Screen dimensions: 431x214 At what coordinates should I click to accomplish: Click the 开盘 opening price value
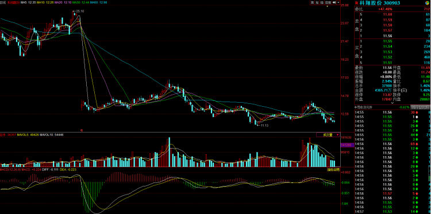[x=426, y=68]
